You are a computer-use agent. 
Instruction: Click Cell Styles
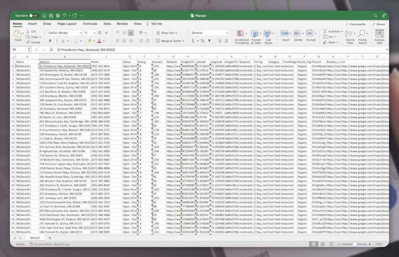[x=268, y=37]
